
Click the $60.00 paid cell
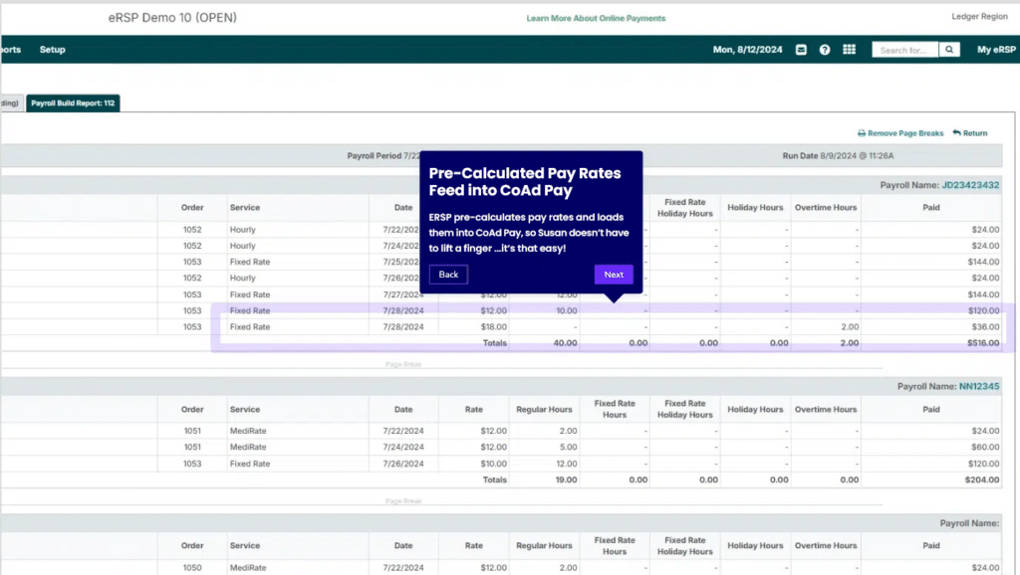coord(985,447)
